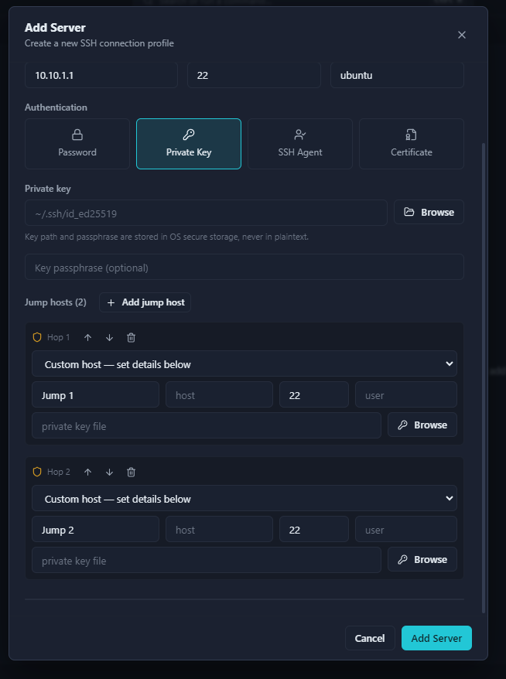Open Hop 1 Custom host dropdown
The image size is (506, 679).
tap(244, 363)
